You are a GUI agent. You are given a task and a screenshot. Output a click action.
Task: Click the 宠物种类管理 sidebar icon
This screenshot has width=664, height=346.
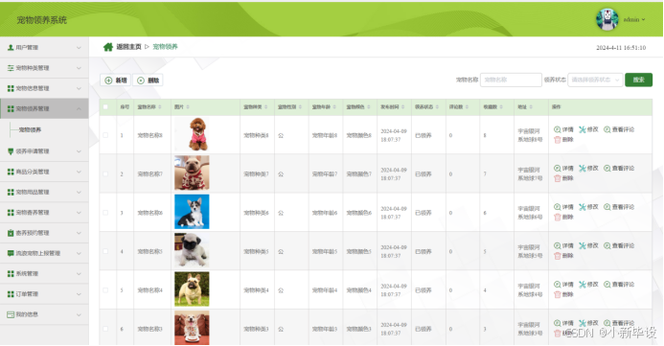tap(11, 68)
